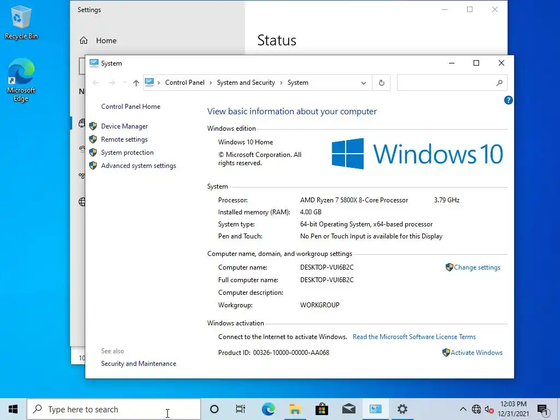Open the Recycle Bin desktop icon
Screen dimensions: 560x420
pos(21,23)
